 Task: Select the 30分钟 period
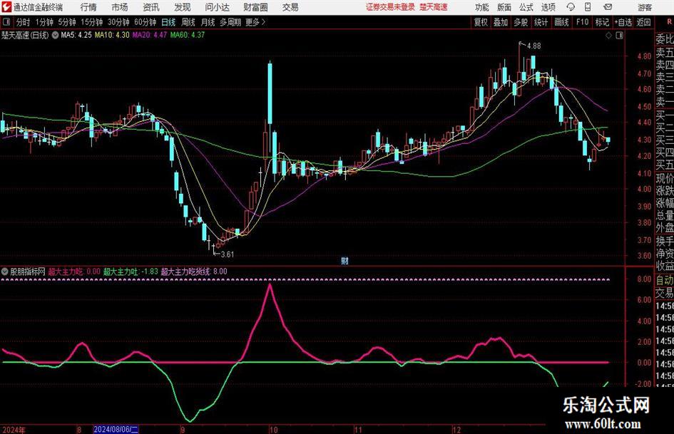pyautogui.click(x=118, y=22)
